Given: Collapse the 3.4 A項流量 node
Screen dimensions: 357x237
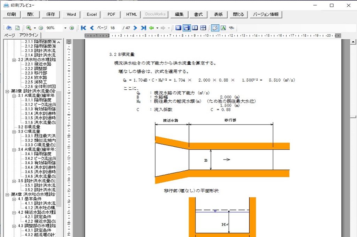Looking at the screenshot, I should click(x=14, y=149).
